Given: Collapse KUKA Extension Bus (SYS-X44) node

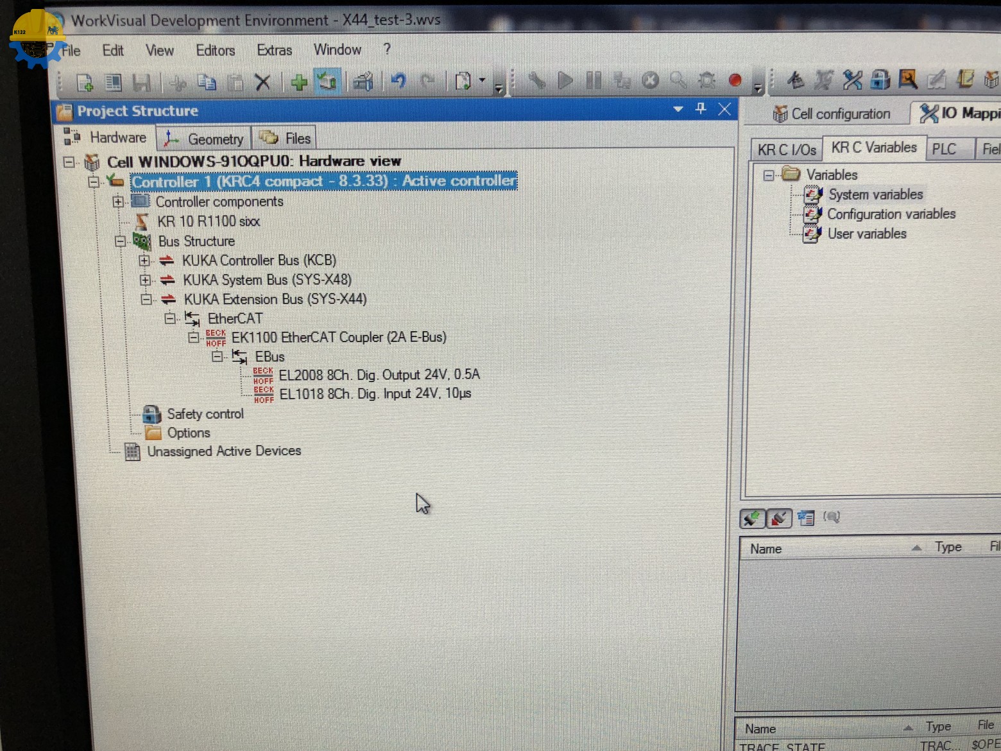Looking at the screenshot, I should pos(146,299).
